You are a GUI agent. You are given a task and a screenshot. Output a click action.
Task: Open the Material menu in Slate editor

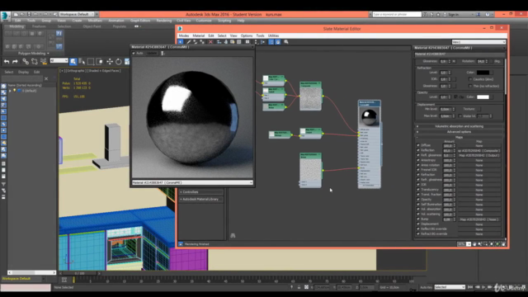[x=198, y=35]
